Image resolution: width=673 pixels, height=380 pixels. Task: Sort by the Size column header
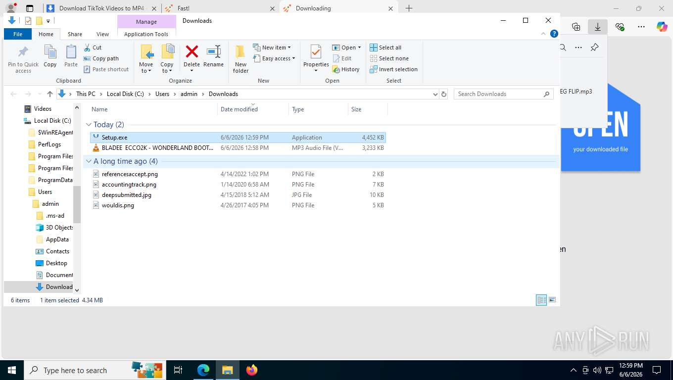(x=368, y=109)
